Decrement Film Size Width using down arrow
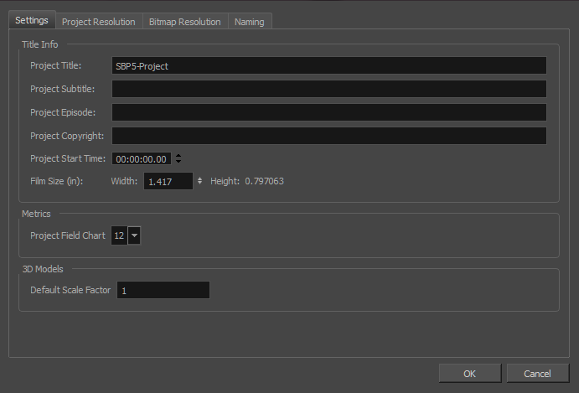579x393 pixels. pyautogui.click(x=199, y=184)
